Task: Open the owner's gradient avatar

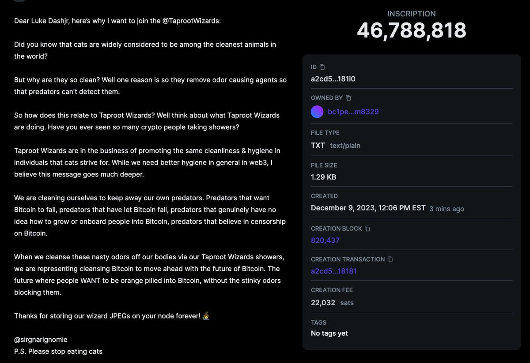Action: tap(317, 112)
